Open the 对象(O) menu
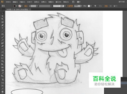Image resolution: width=127 pixels, height=94 pixels. (x=22, y=2)
